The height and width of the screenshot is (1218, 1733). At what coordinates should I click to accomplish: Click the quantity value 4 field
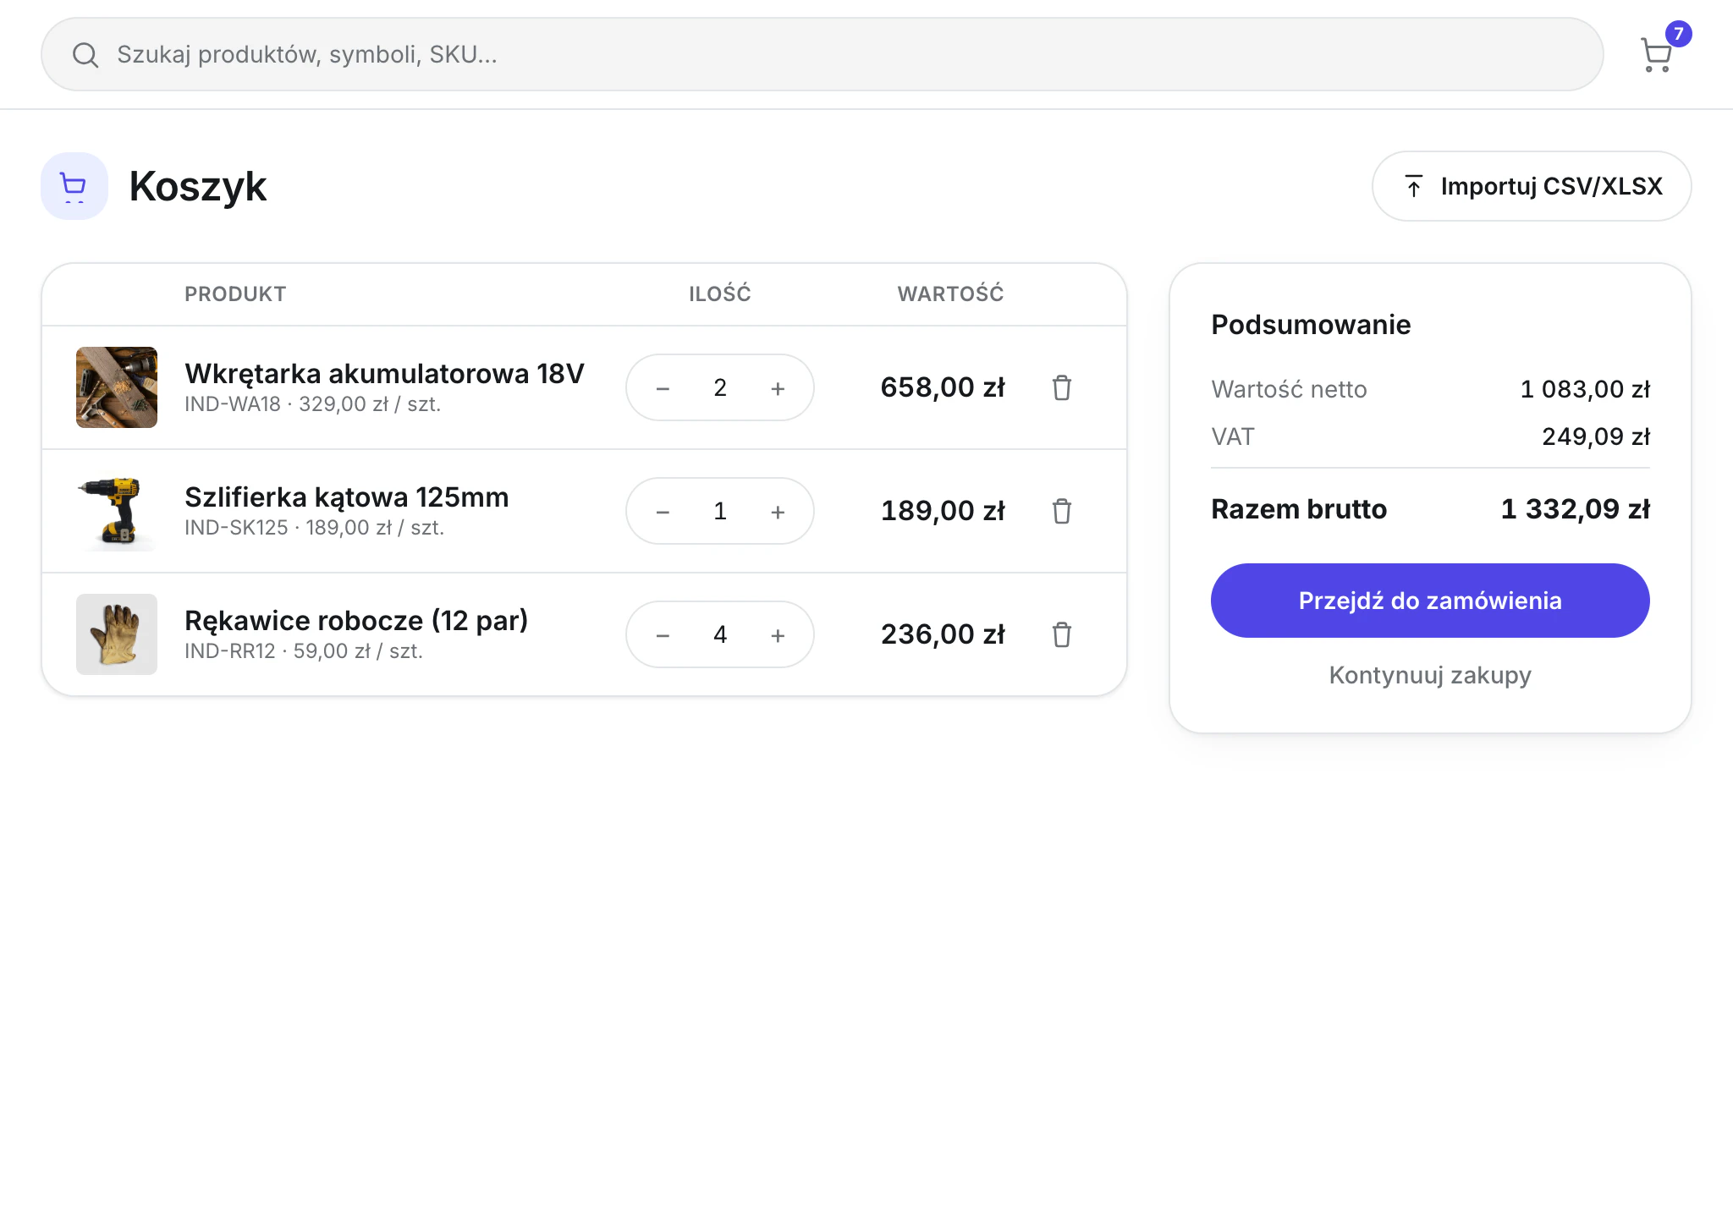pyautogui.click(x=720, y=634)
